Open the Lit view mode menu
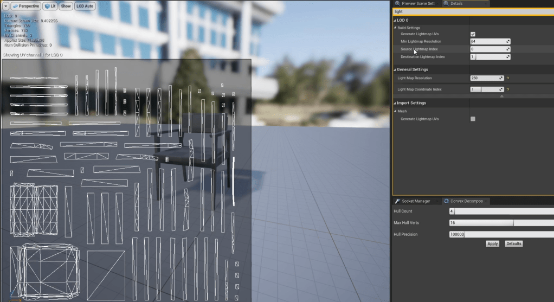 (x=50, y=6)
